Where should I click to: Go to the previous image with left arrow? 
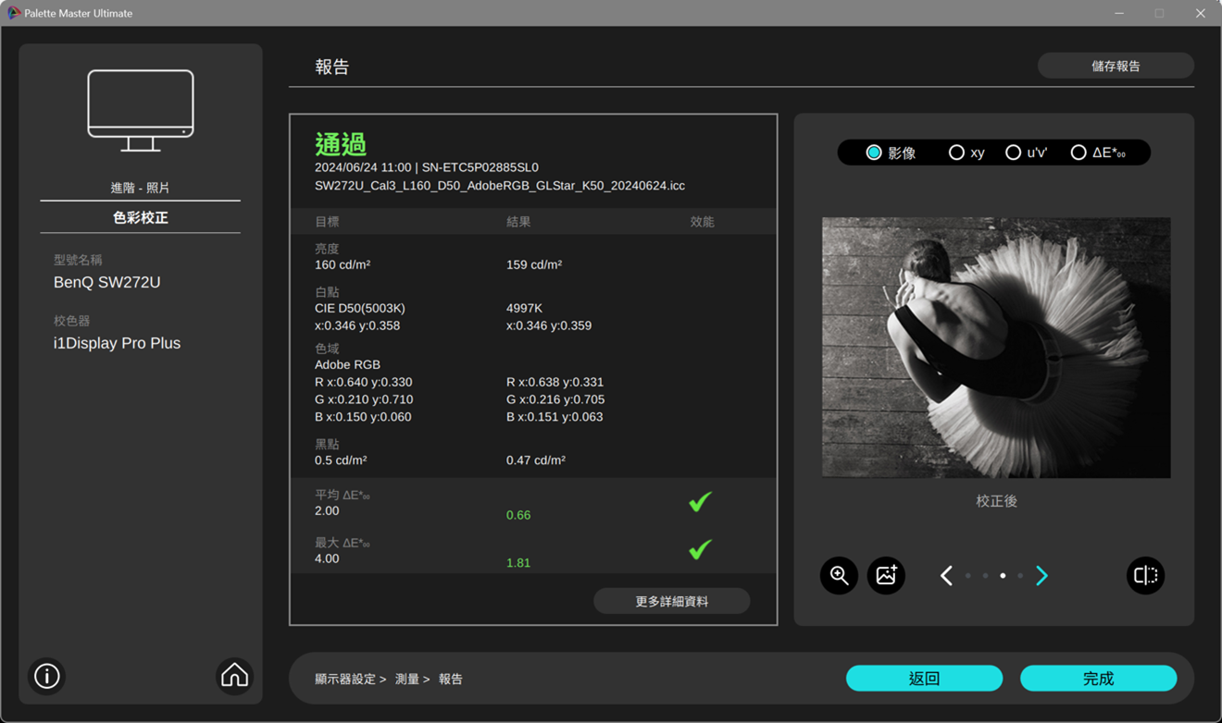[x=946, y=576]
